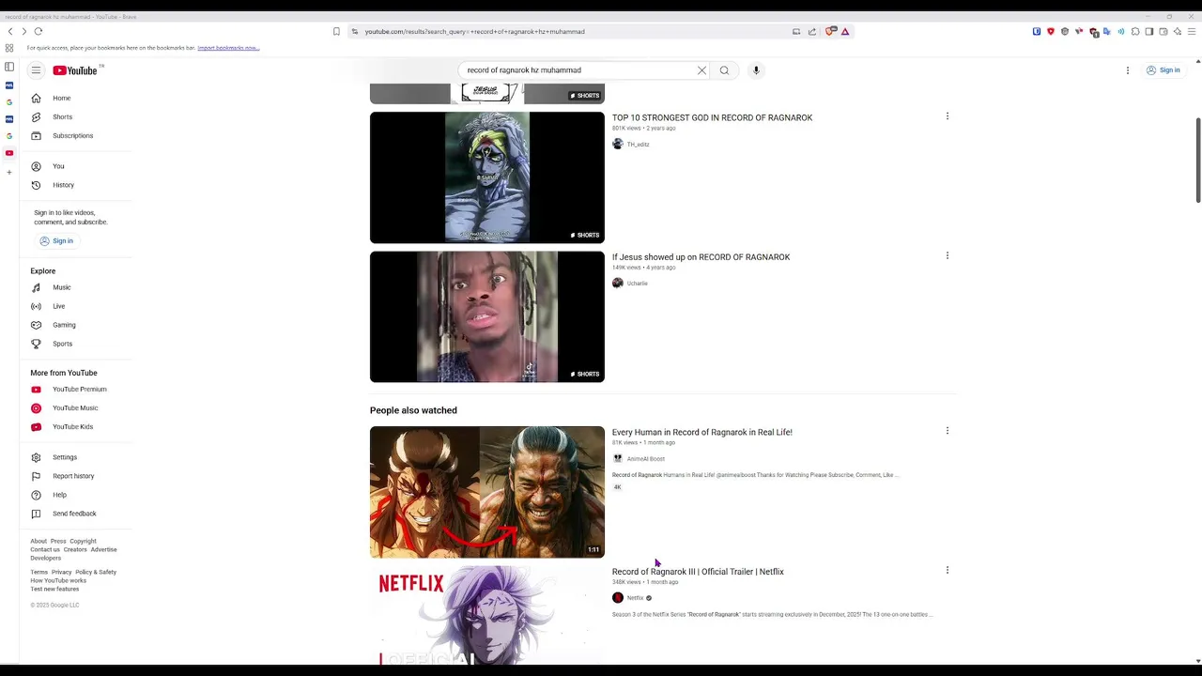Toggle the browser sidebar panel
Screen dimensions: 1202x676
click(x=1149, y=31)
